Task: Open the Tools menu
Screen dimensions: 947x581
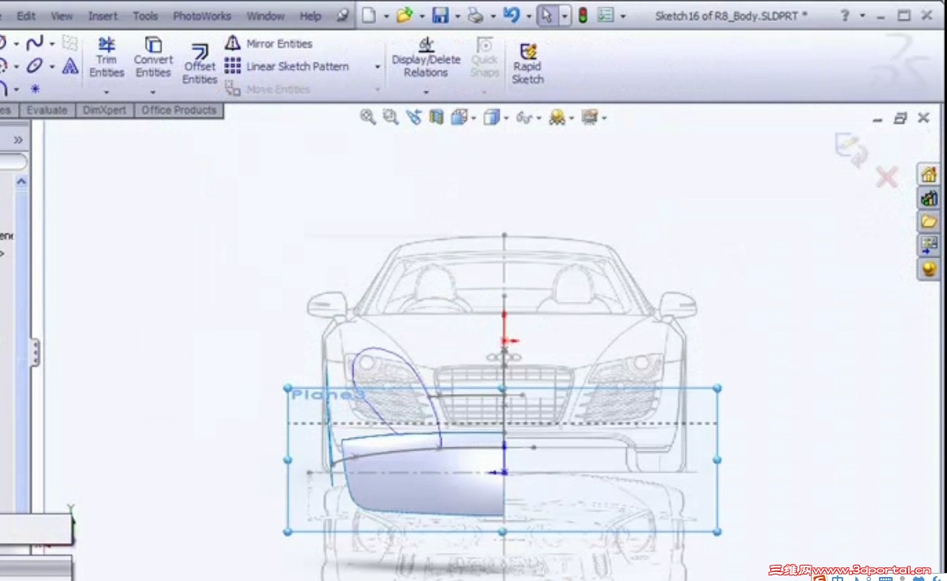Action: coord(145,16)
